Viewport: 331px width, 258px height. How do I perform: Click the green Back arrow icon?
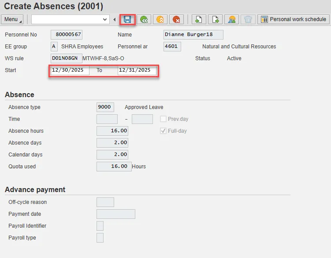coord(144,20)
